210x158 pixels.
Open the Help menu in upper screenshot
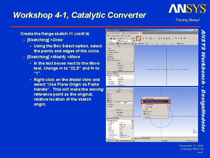point(129,36)
